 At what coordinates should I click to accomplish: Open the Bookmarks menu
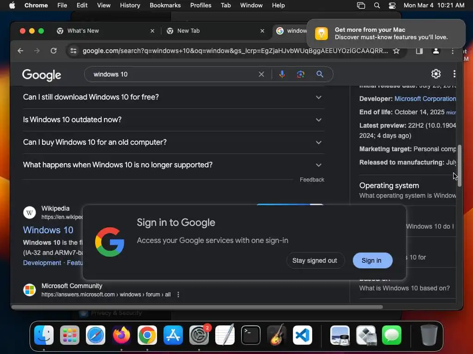[x=165, y=6]
